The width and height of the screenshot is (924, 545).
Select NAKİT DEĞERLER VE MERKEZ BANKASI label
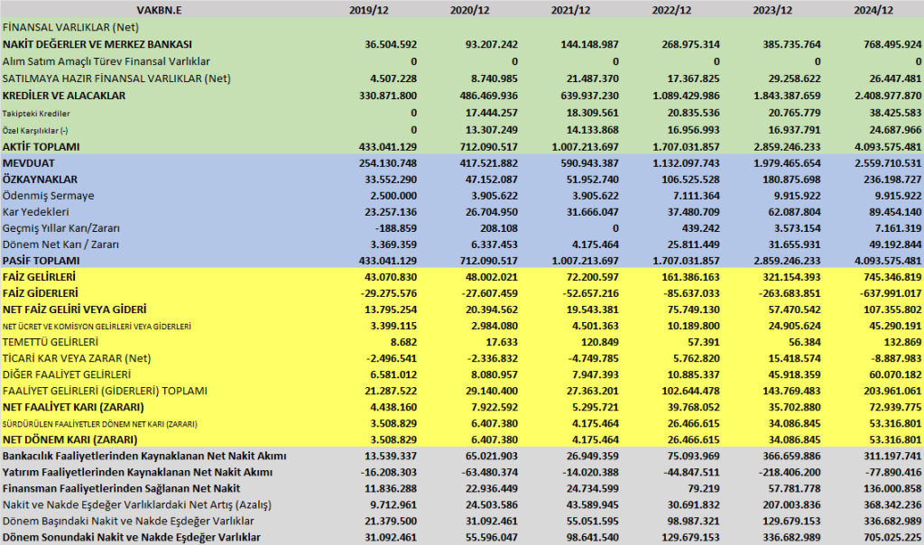pyautogui.click(x=97, y=44)
